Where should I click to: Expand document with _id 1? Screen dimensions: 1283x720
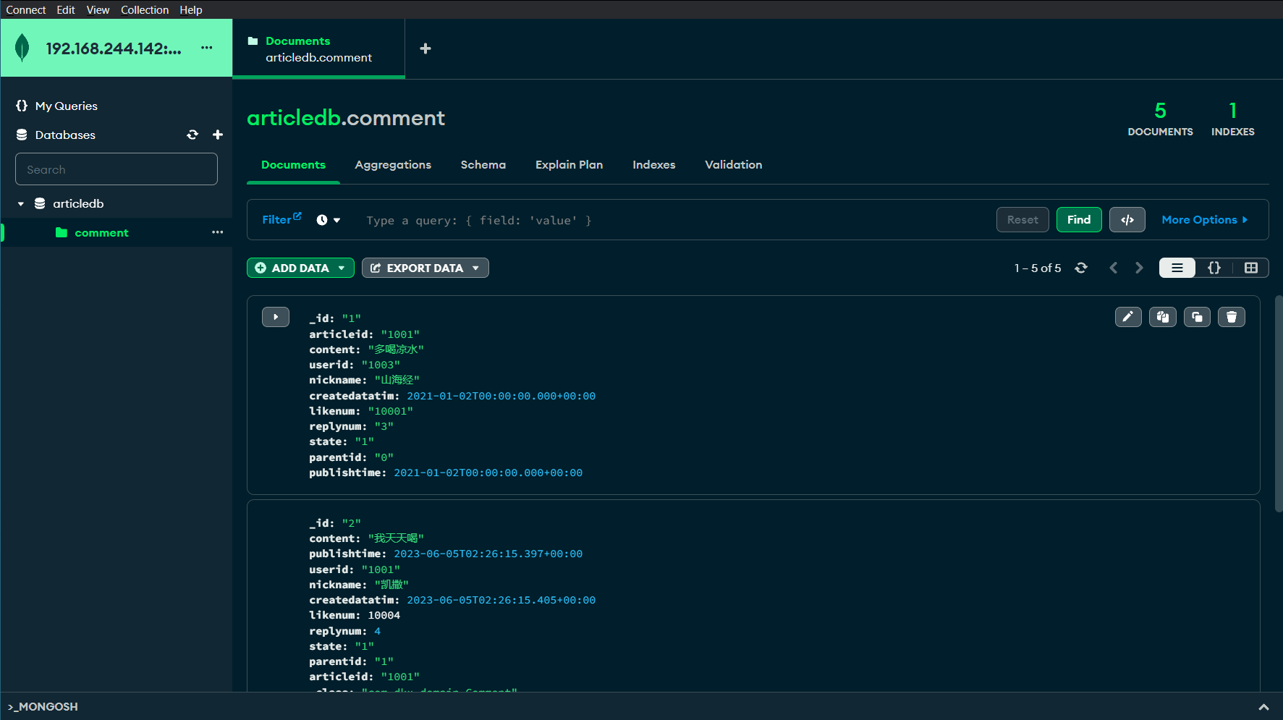click(276, 317)
